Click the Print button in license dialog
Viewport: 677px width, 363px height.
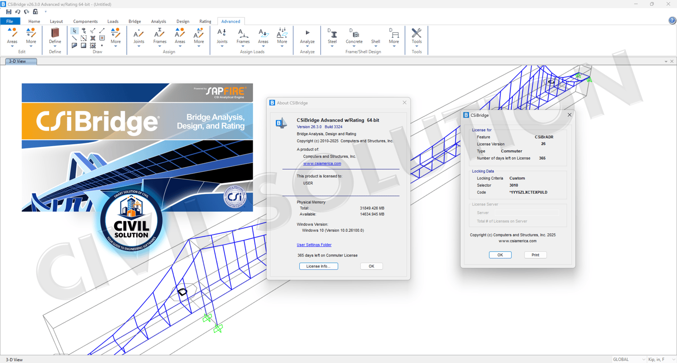tap(535, 255)
